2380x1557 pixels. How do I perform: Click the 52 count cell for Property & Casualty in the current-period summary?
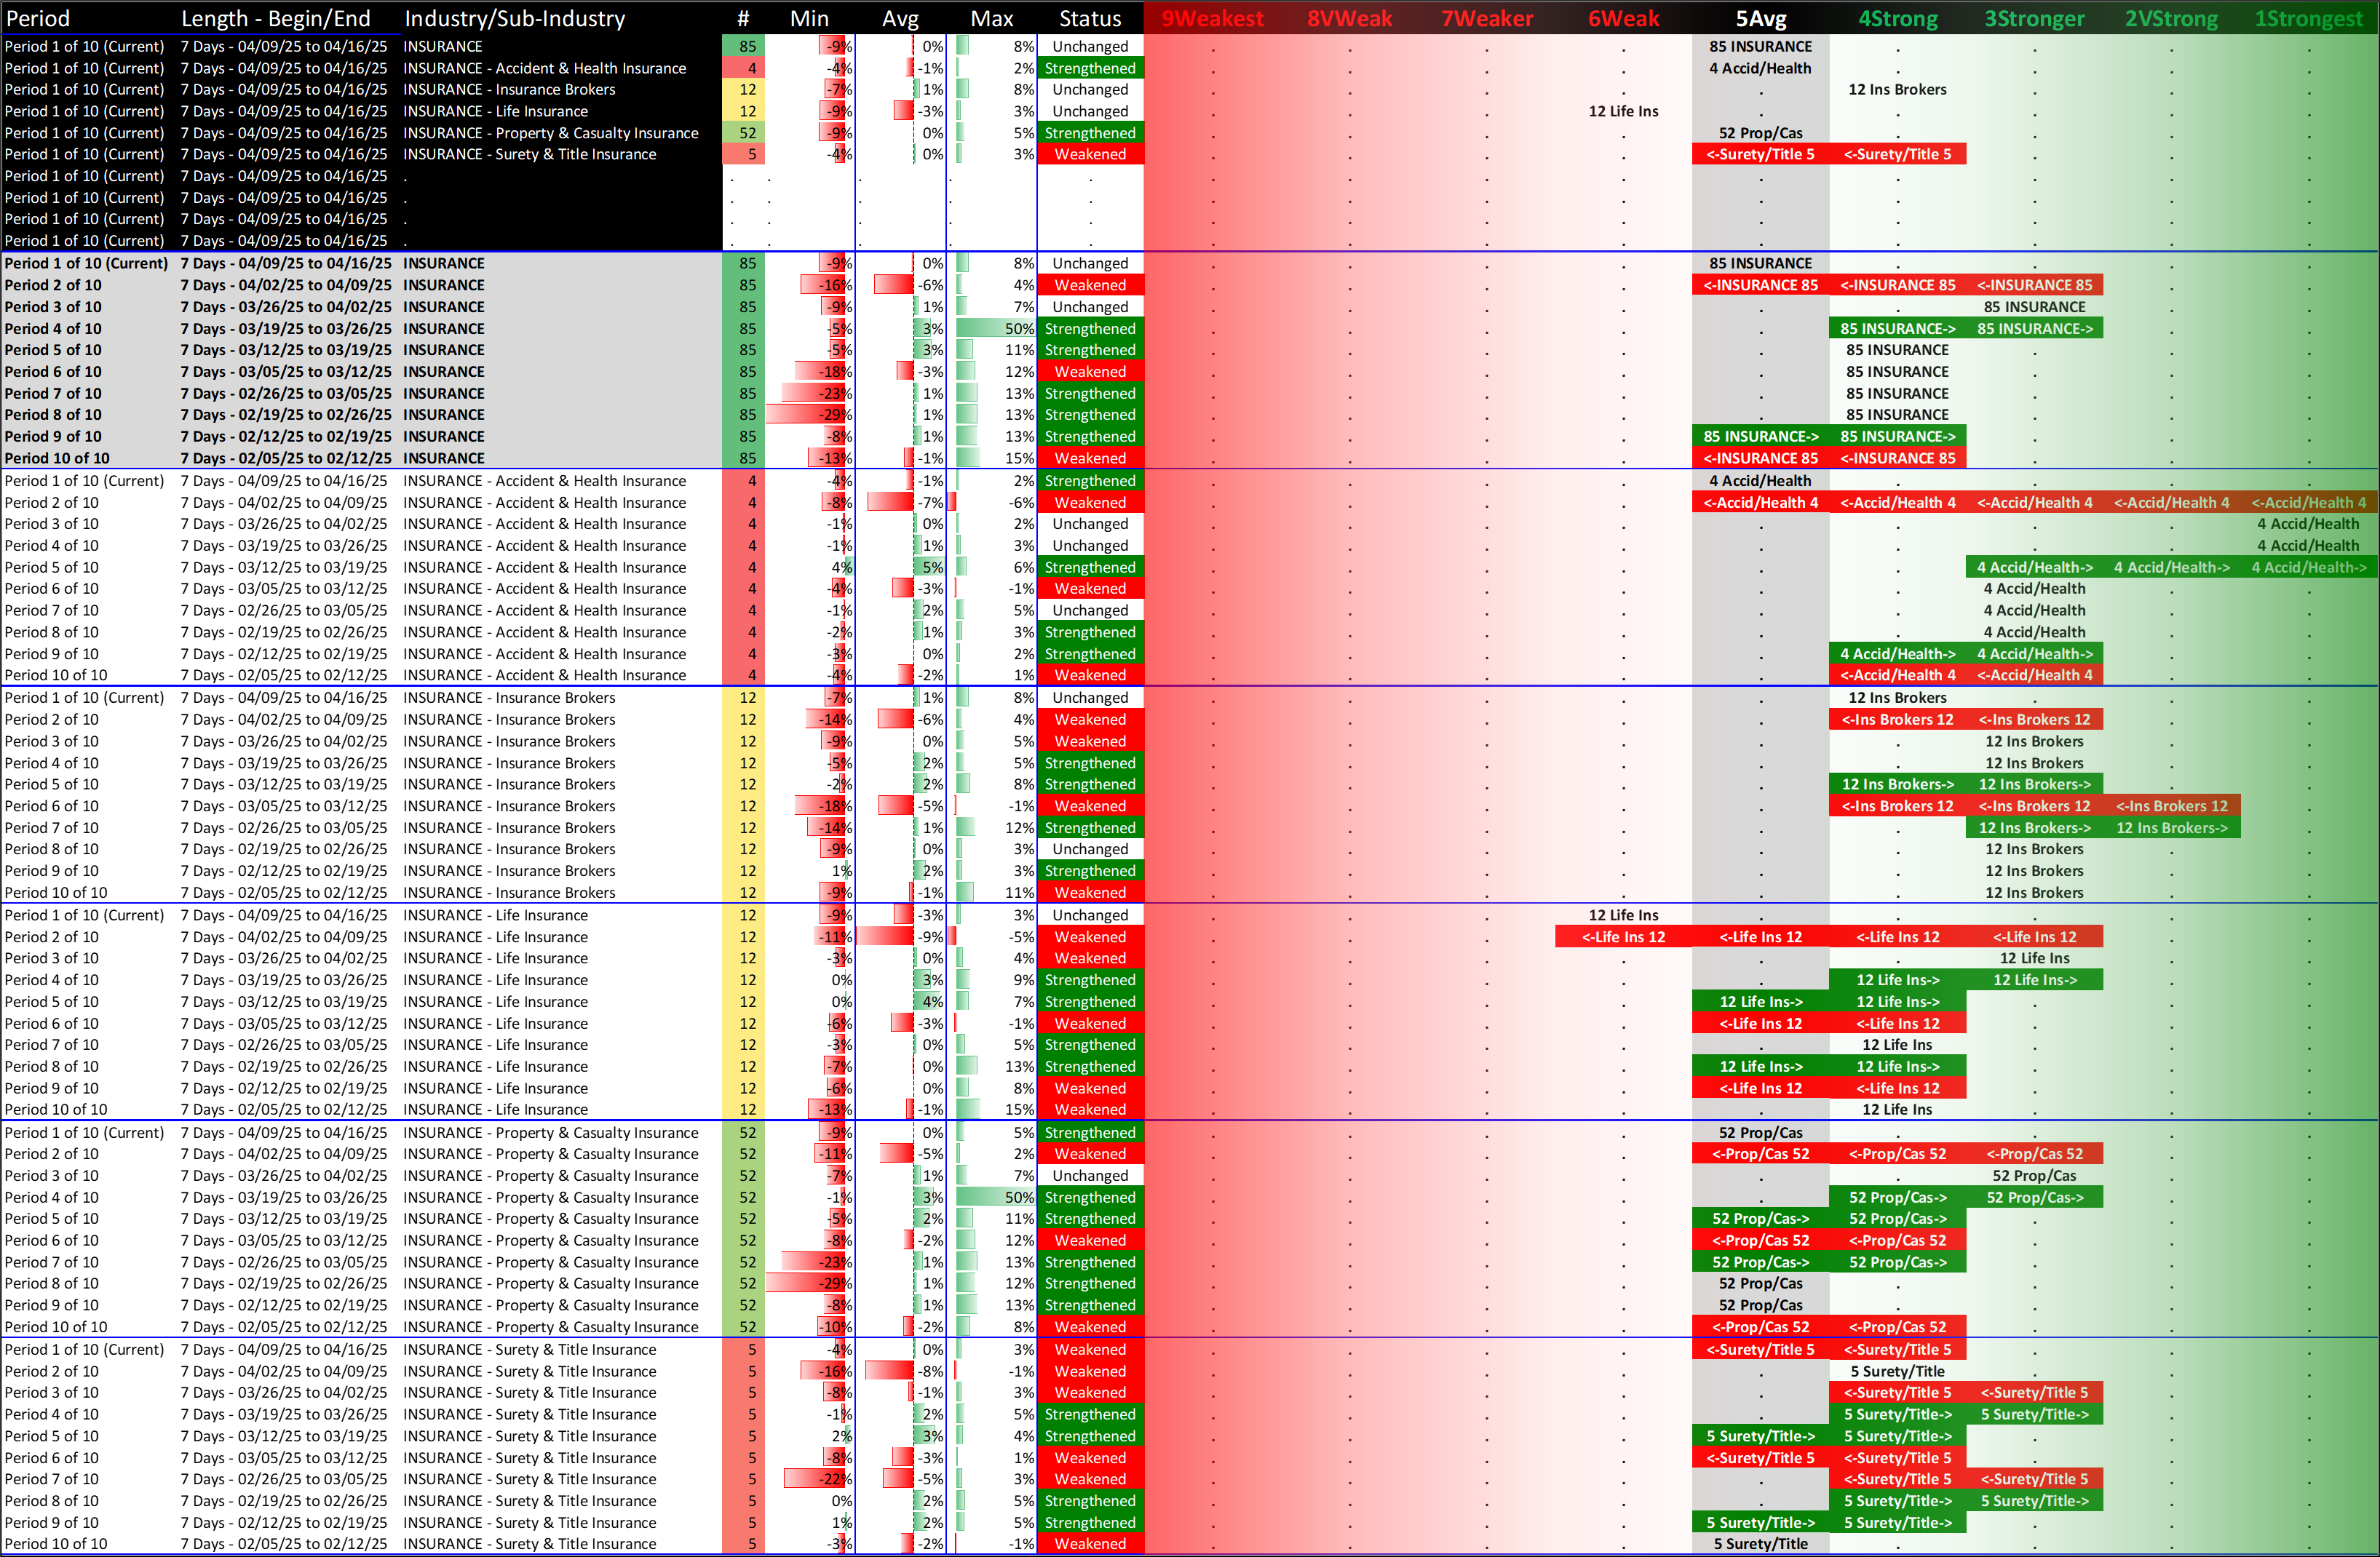[747, 133]
